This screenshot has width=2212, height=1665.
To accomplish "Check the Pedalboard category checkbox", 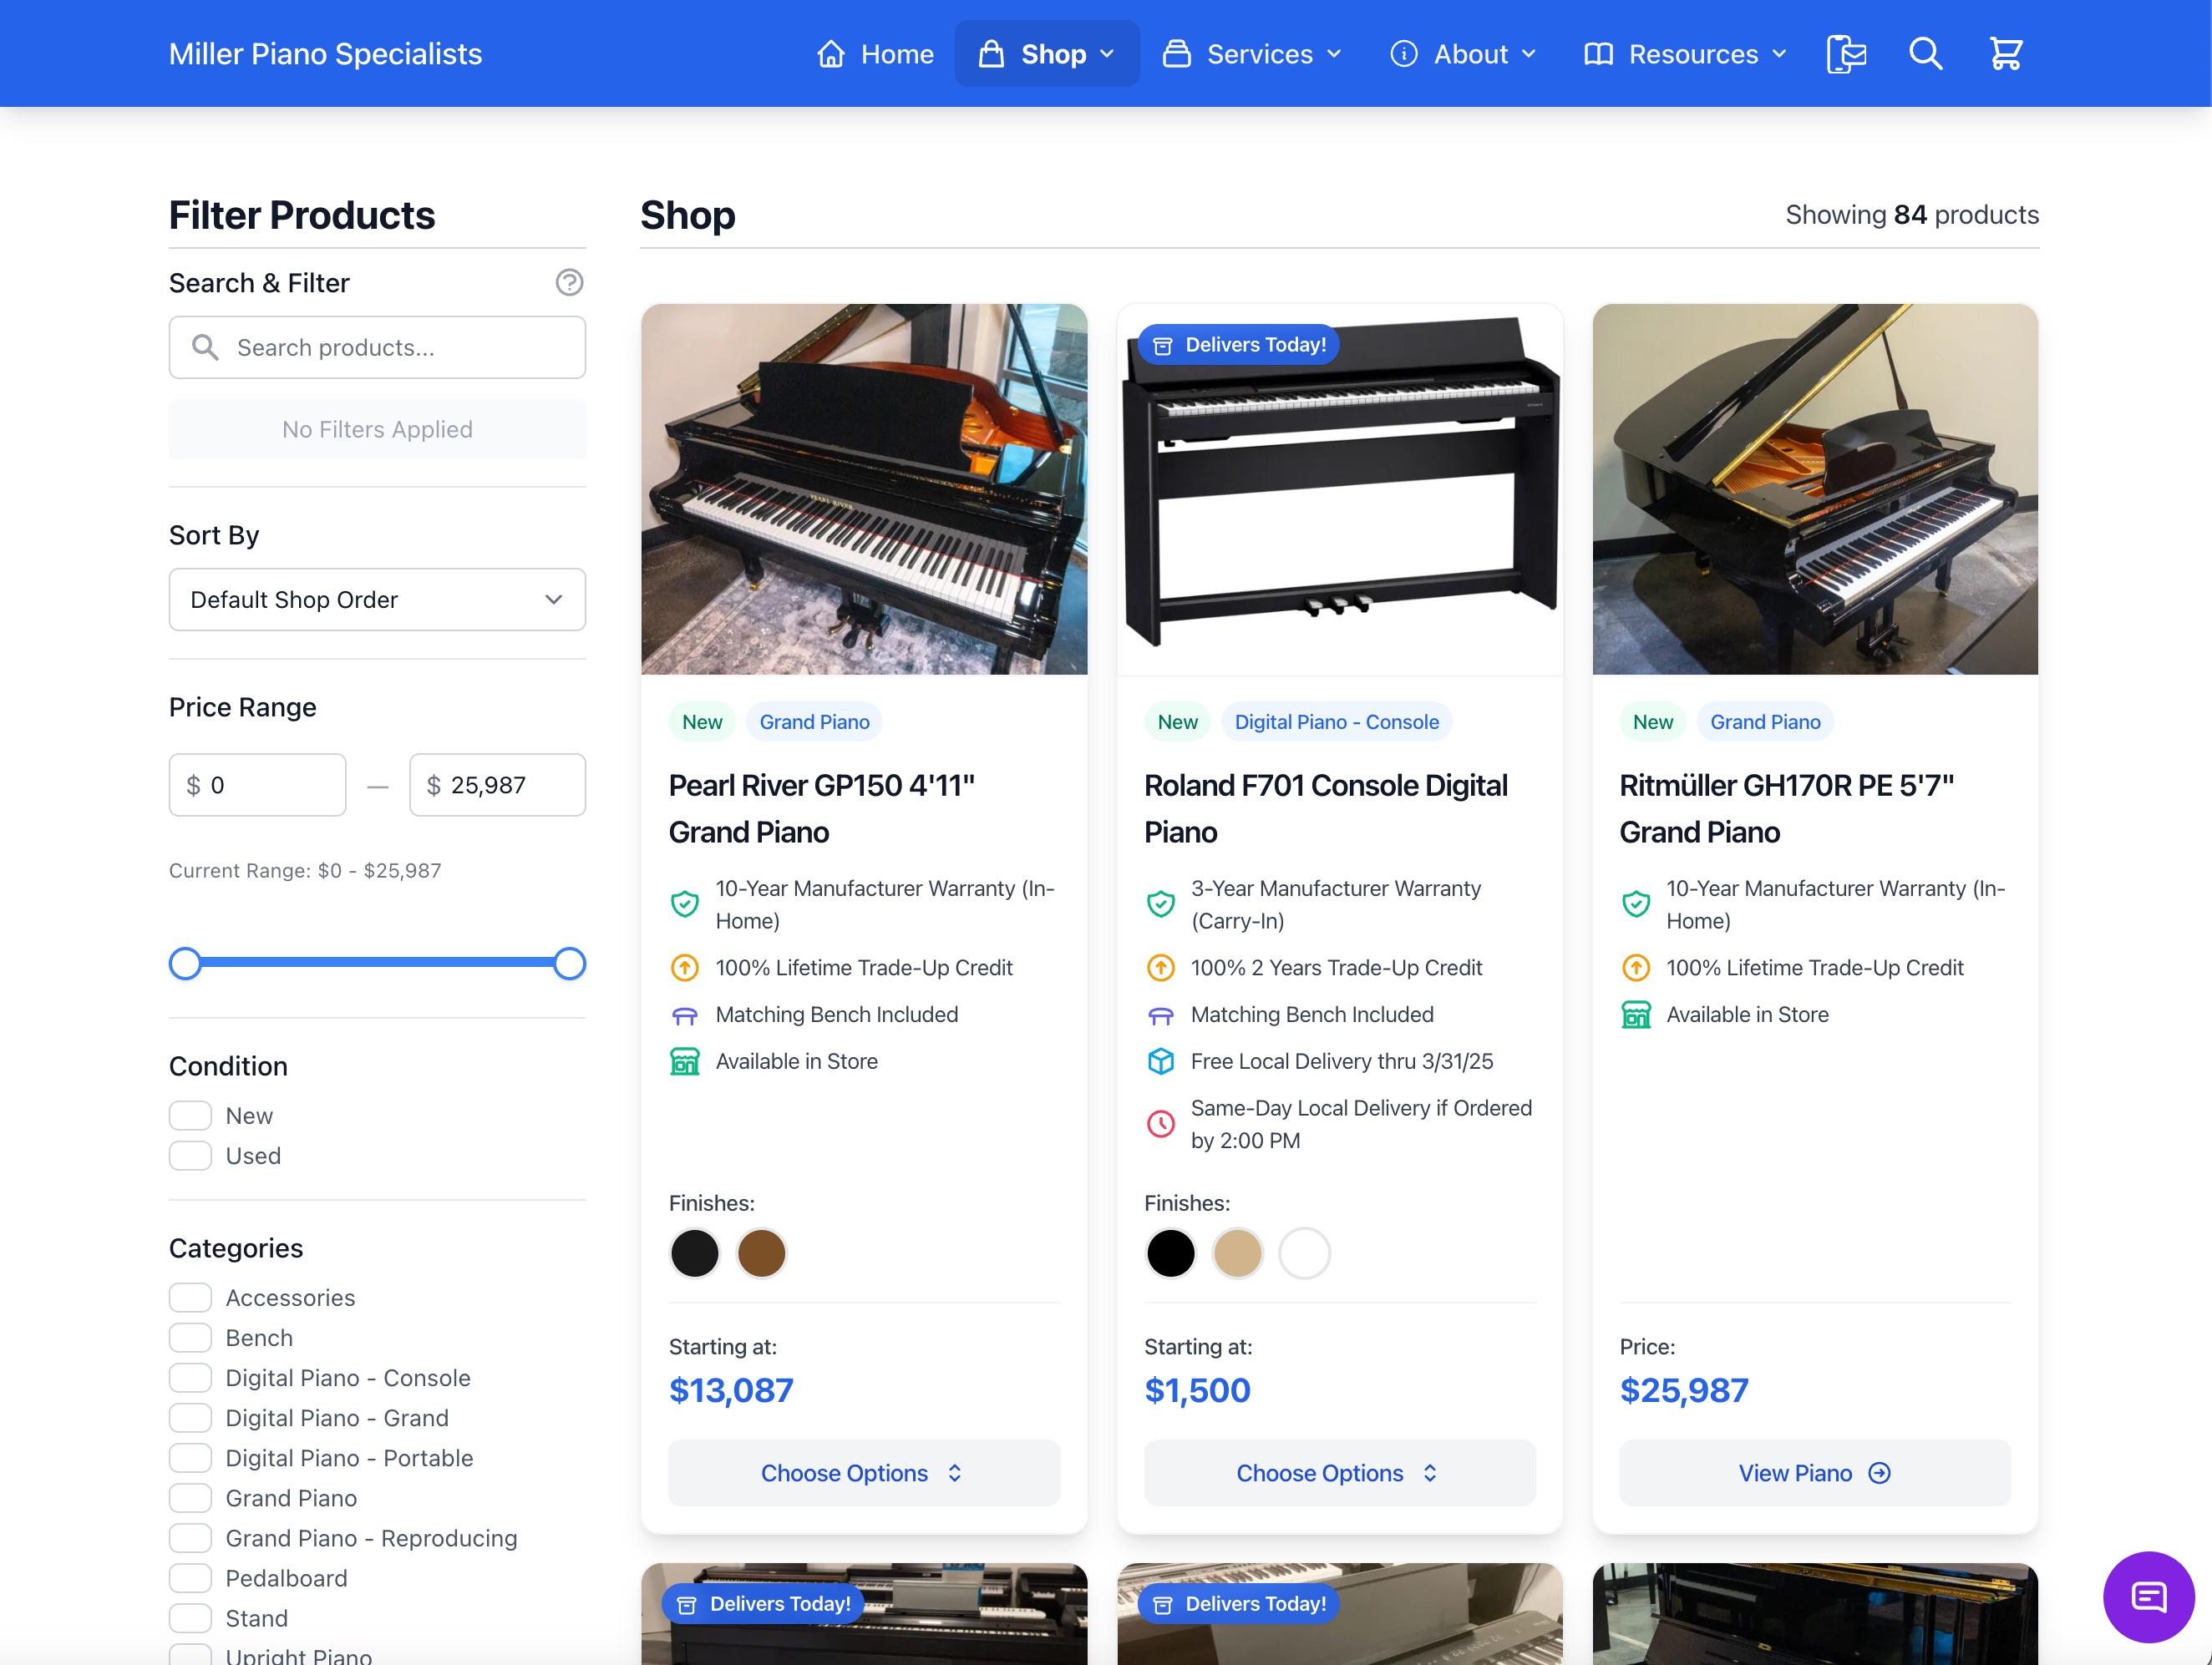I will click(x=190, y=1577).
